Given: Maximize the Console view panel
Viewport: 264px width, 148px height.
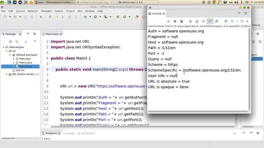Looking at the screenshot, I should click(x=246, y=14).
